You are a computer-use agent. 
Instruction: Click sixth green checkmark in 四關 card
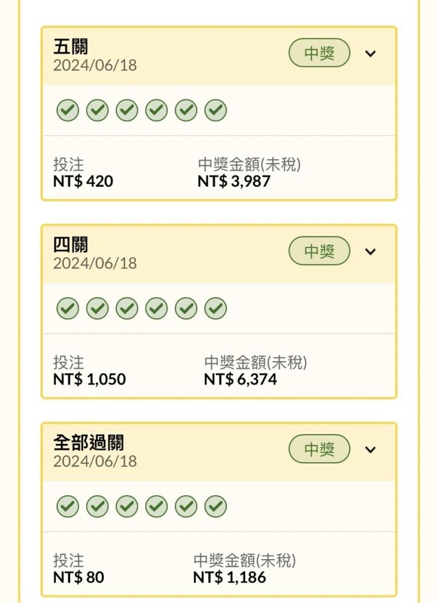point(216,308)
